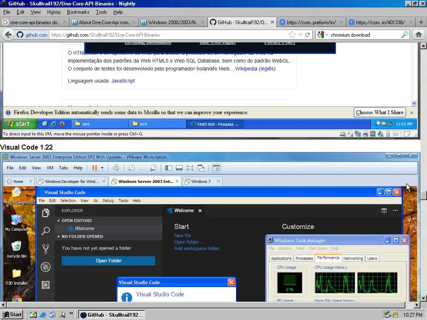Switch to About One-Core-Api tab

(104, 22)
